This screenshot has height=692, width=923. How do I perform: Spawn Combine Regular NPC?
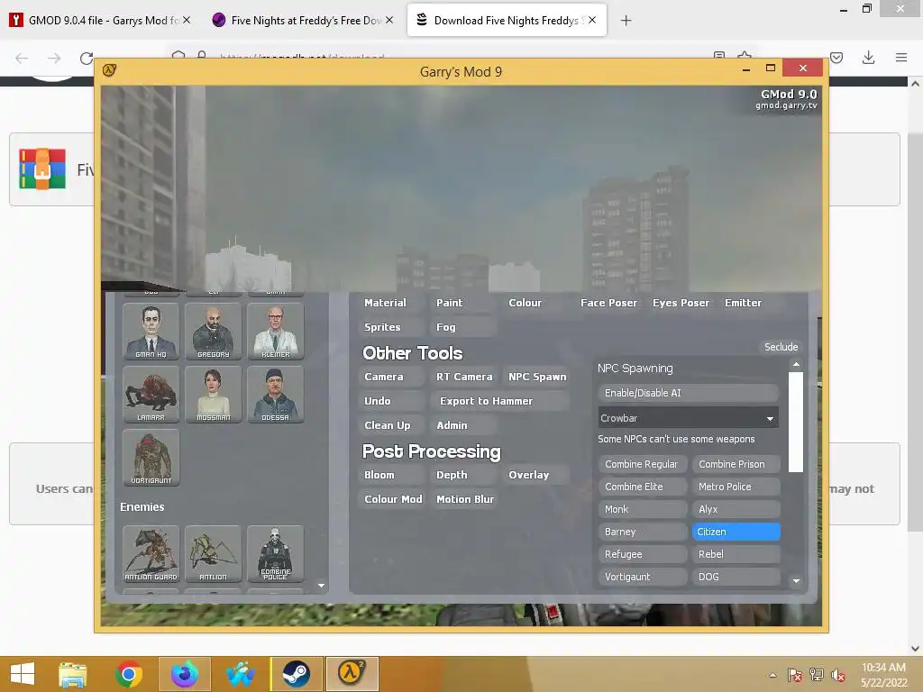[x=642, y=464]
